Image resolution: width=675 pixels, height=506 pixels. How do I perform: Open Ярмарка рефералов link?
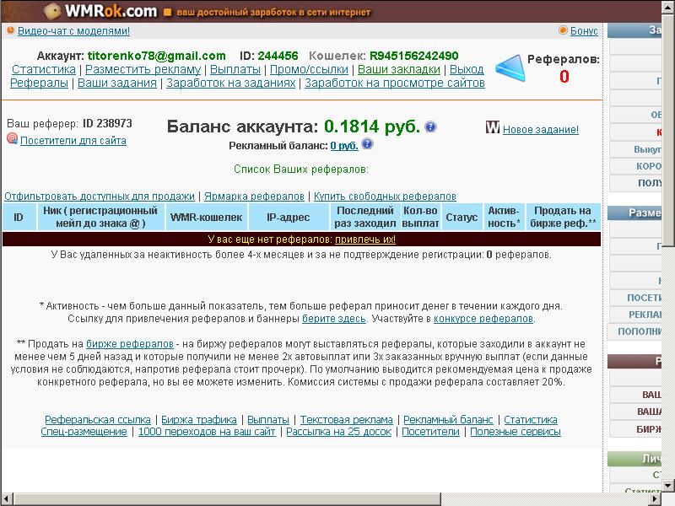pos(254,196)
